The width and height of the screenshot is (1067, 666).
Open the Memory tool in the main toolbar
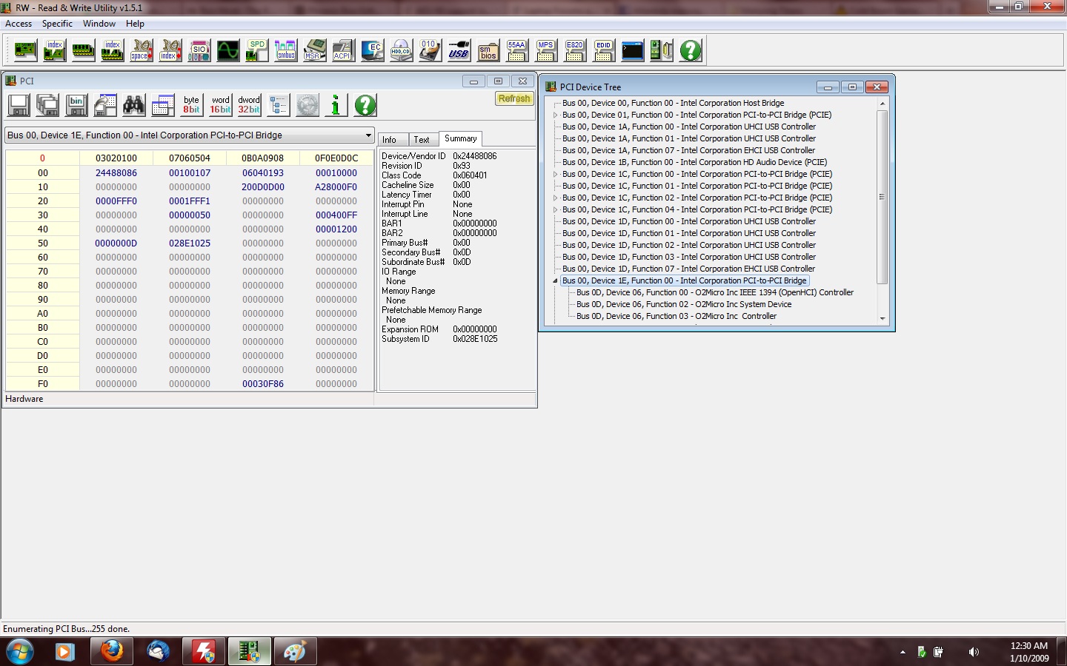tap(83, 50)
